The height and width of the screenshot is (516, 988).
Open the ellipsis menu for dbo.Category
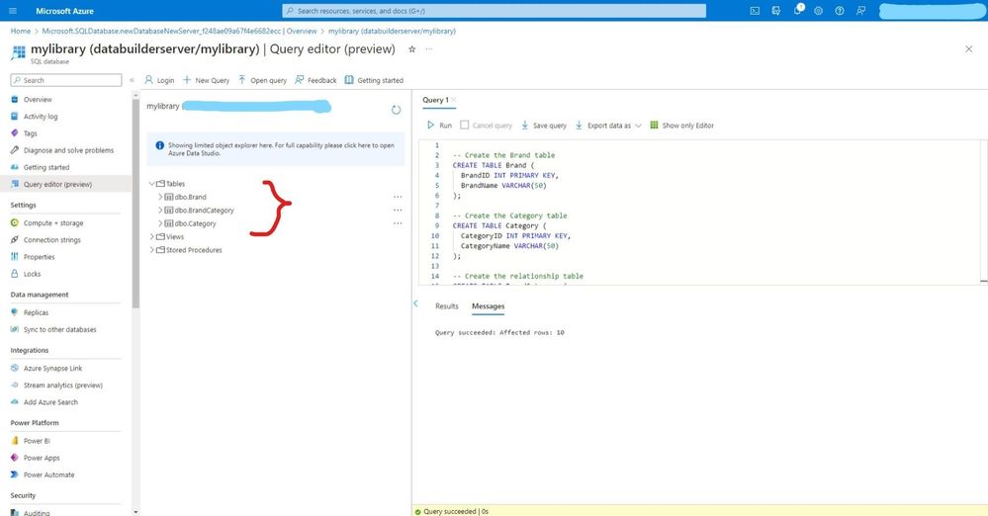(x=398, y=223)
